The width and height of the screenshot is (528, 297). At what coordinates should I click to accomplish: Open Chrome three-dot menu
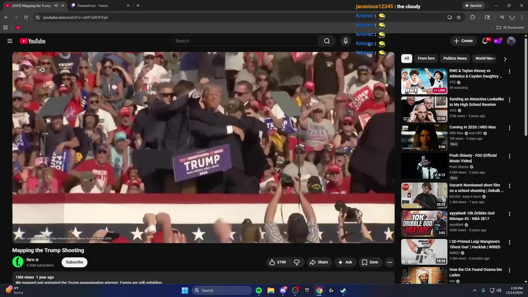[x=522, y=17]
